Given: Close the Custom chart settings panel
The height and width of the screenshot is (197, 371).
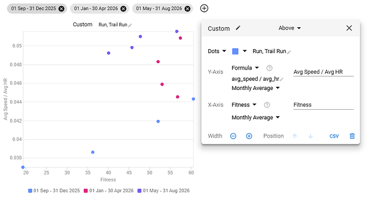Looking at the screenshot, I should [x=349, y=28].
